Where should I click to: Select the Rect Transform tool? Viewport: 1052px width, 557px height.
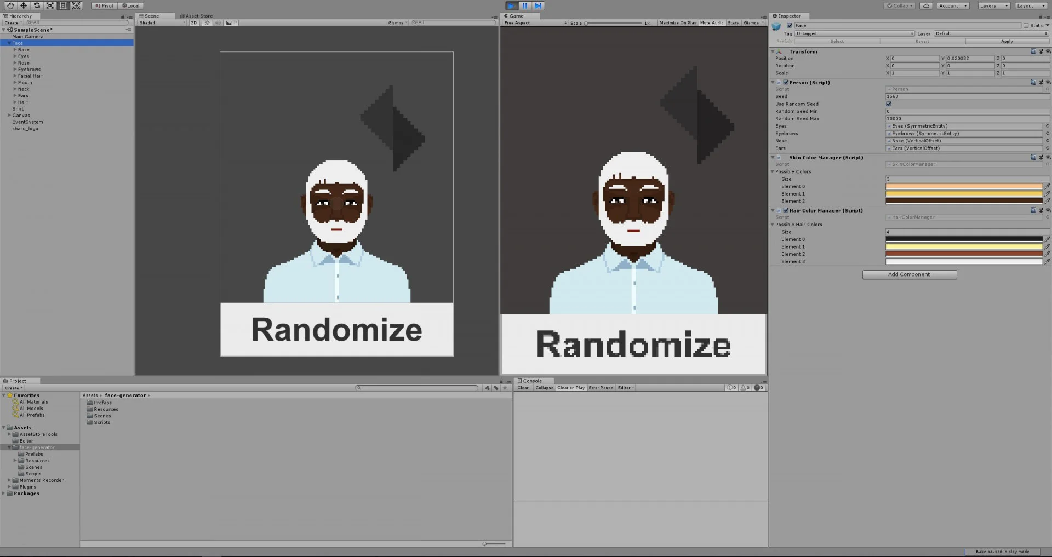pyautogui.click(x=63, y=5)
